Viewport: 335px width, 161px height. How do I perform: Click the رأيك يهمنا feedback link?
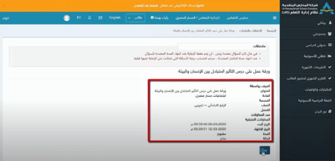tap(159, 18)
